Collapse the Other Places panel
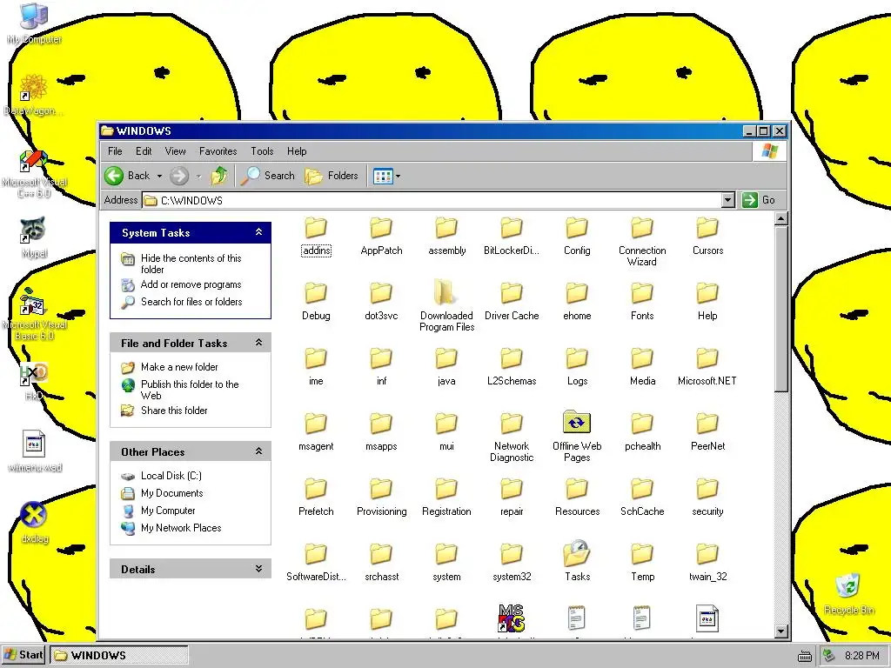 [x=258, y=451]
